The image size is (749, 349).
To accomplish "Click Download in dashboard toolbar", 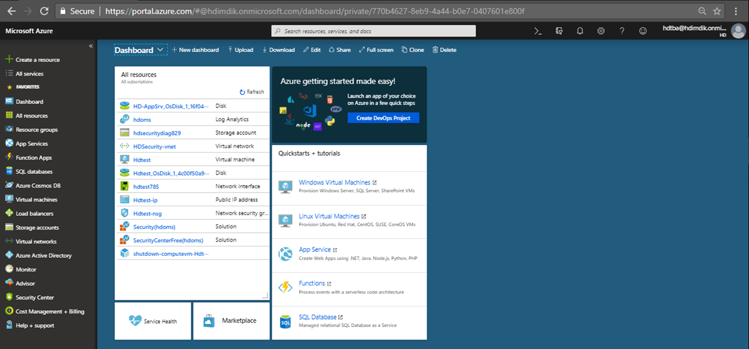I will click(278, 49).
